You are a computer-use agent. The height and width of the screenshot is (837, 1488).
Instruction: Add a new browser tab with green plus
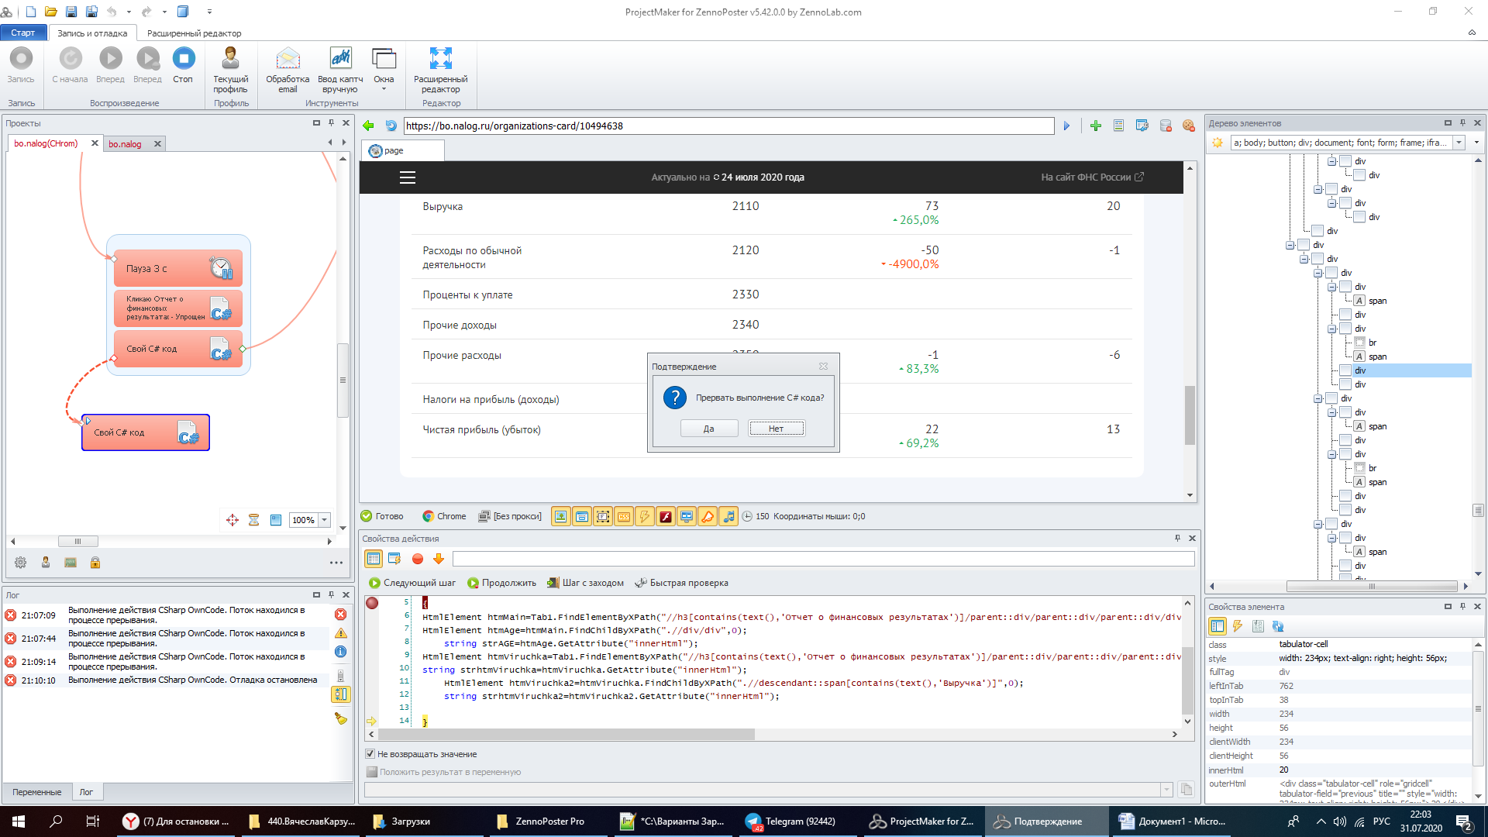click(1095, 126)
